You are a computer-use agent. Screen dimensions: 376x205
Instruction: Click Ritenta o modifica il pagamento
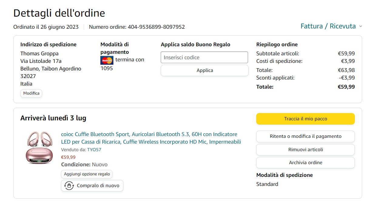pyautogui.click(x=305, y=136)
